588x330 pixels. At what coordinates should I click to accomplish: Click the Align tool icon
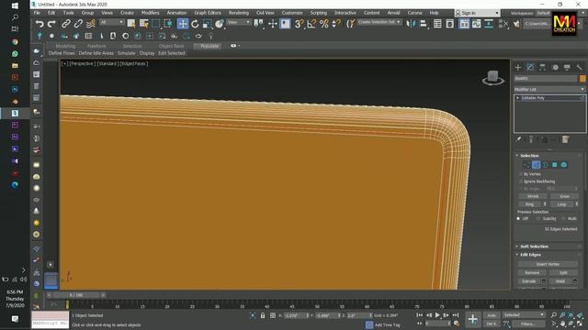point(424,24)
